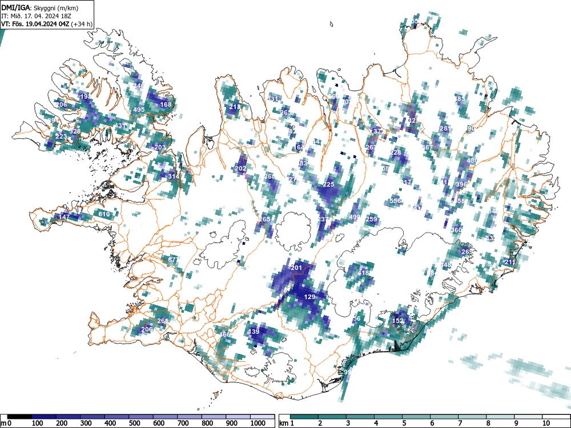This screenshot has width=571, height=428.
Task: Click the '10' label on the km legend
Action: click(x=545, y=423)
